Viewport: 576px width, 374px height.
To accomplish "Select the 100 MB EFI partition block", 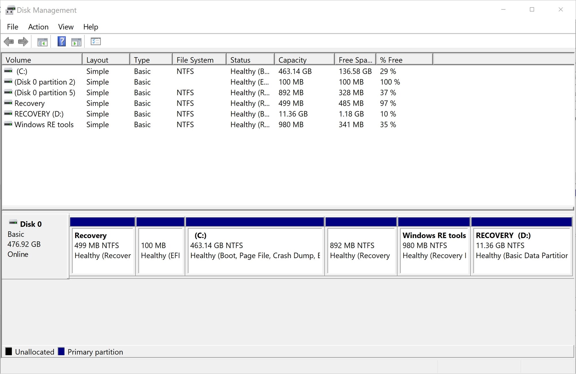I will 160,250.
